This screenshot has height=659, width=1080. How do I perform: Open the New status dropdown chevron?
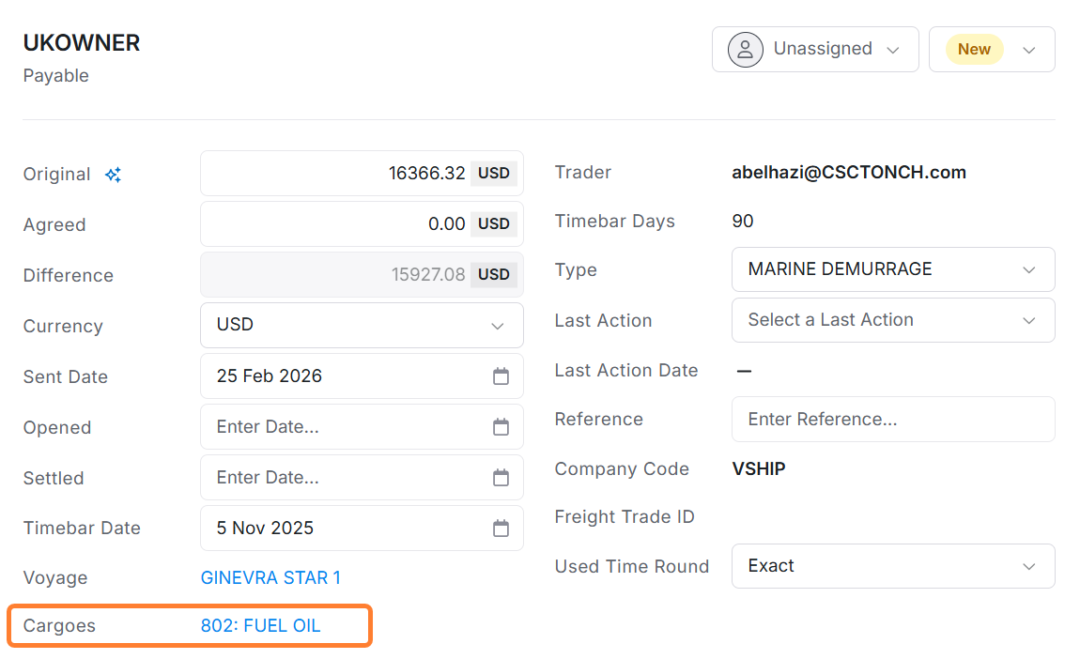pyautogui.click(x=1029, y=49)
